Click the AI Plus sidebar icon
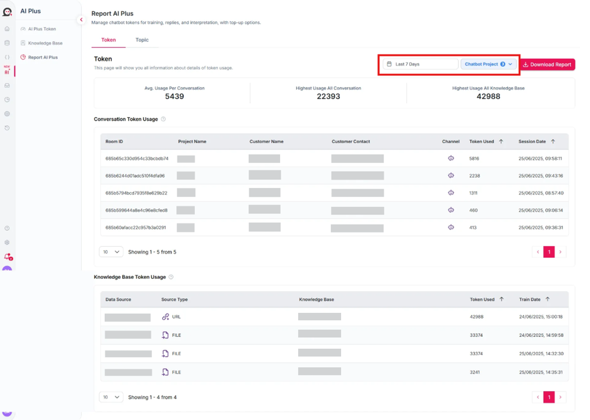This screenshot has width=590, height=420. tap(7, 71)
